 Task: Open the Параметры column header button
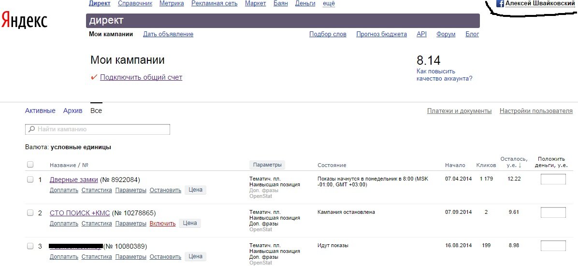[x=267, y=165]
